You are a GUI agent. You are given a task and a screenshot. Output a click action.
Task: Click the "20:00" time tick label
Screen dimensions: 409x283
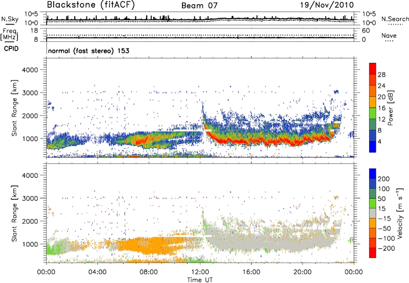click(302, 272)
